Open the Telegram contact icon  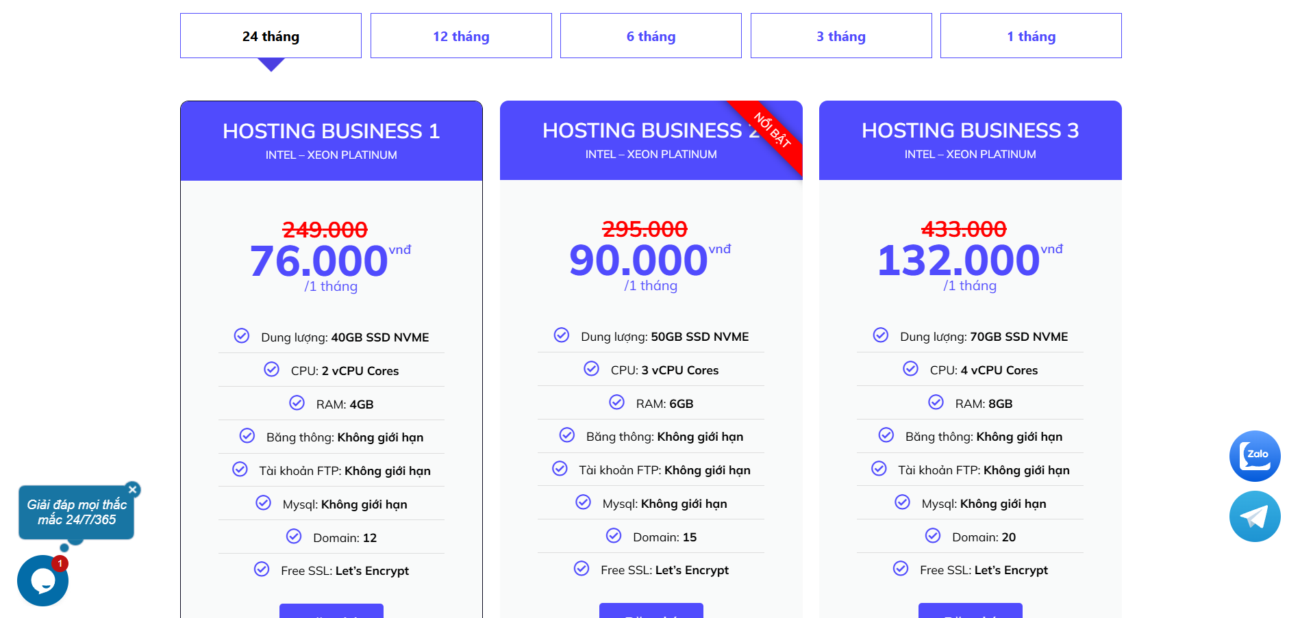coord(1254,516)
